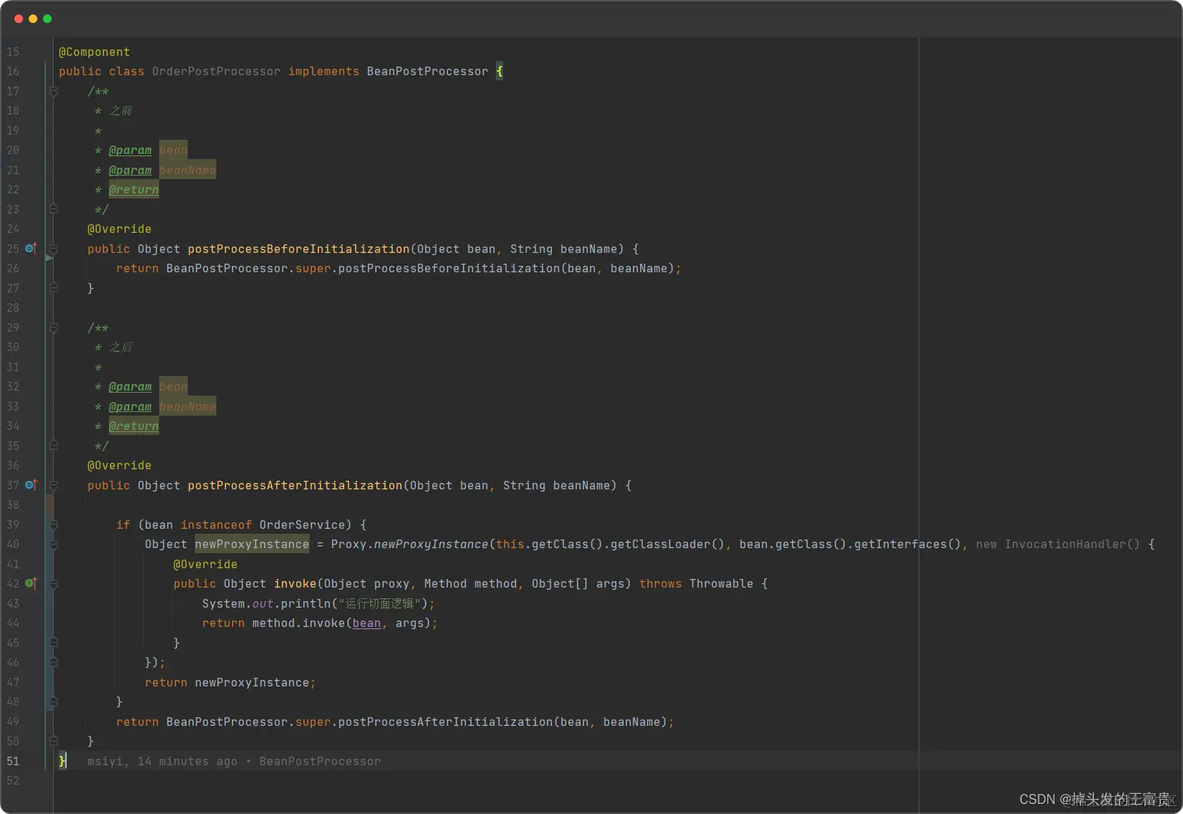Click the highlighted newProxyInstance variable on line 40
Image resolution: width=1183 pixels, height=814 pixels.
[252, 545]
